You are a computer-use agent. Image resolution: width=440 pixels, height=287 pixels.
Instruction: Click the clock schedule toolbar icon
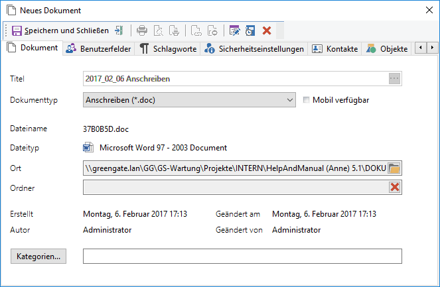point(250,30)
